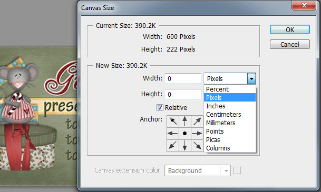
Task: Set anchor to middle-right arrow
Action: coord(197,134)
